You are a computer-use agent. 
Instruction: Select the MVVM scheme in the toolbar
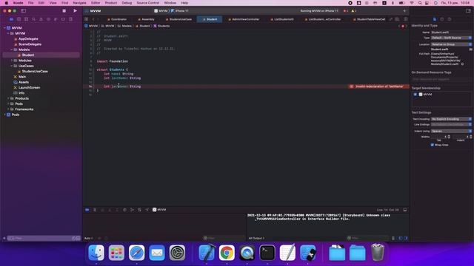point(161,11)
